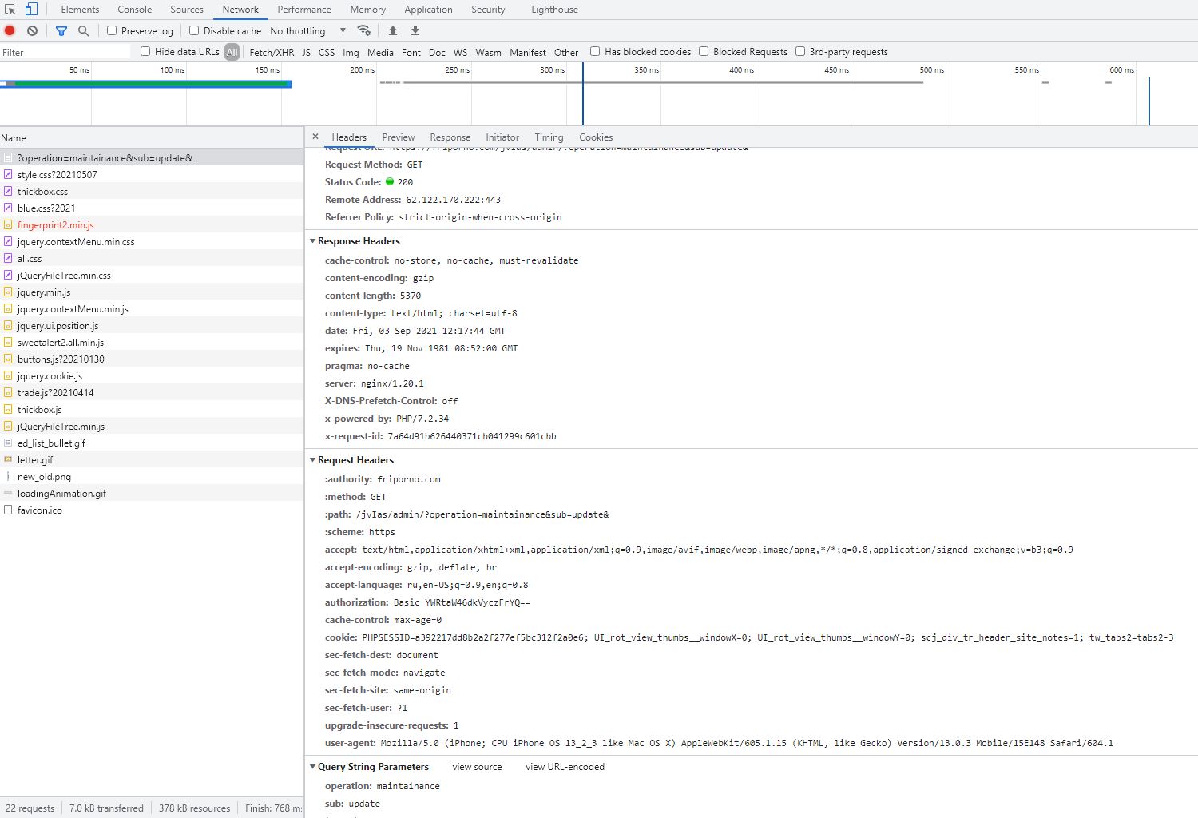Switch to the Console panel tab
Viewport: 1198px width, 818px height.
pos(135,10)
